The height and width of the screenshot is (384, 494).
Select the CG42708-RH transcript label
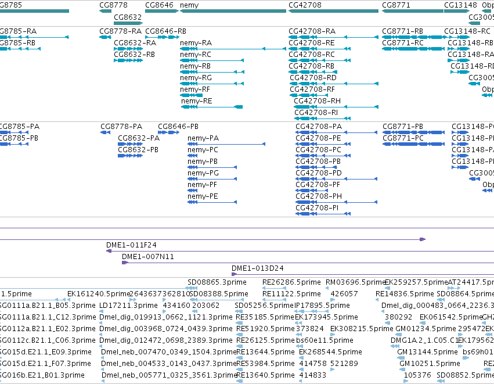pos(318,101)
